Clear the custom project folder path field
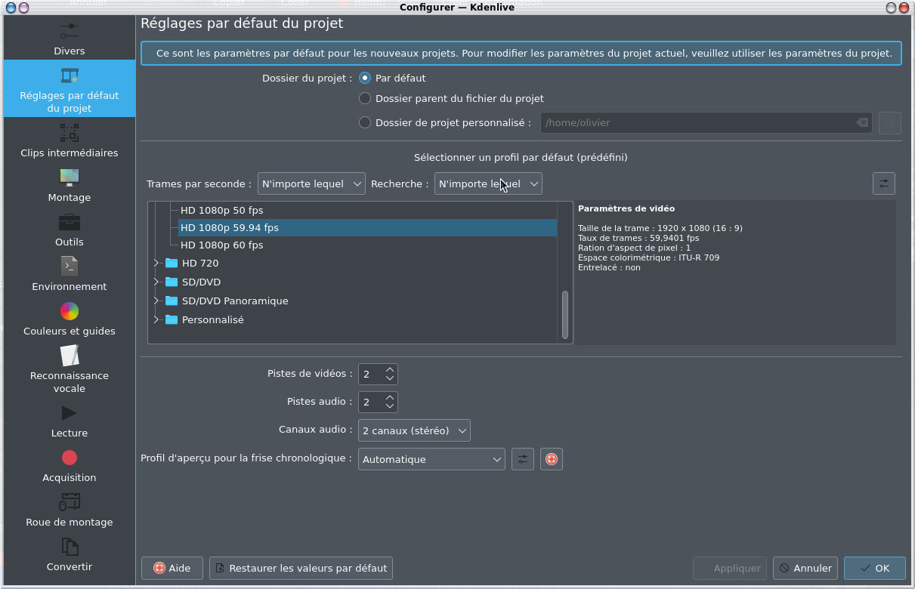The image size is (915, 589). point(862,122)
